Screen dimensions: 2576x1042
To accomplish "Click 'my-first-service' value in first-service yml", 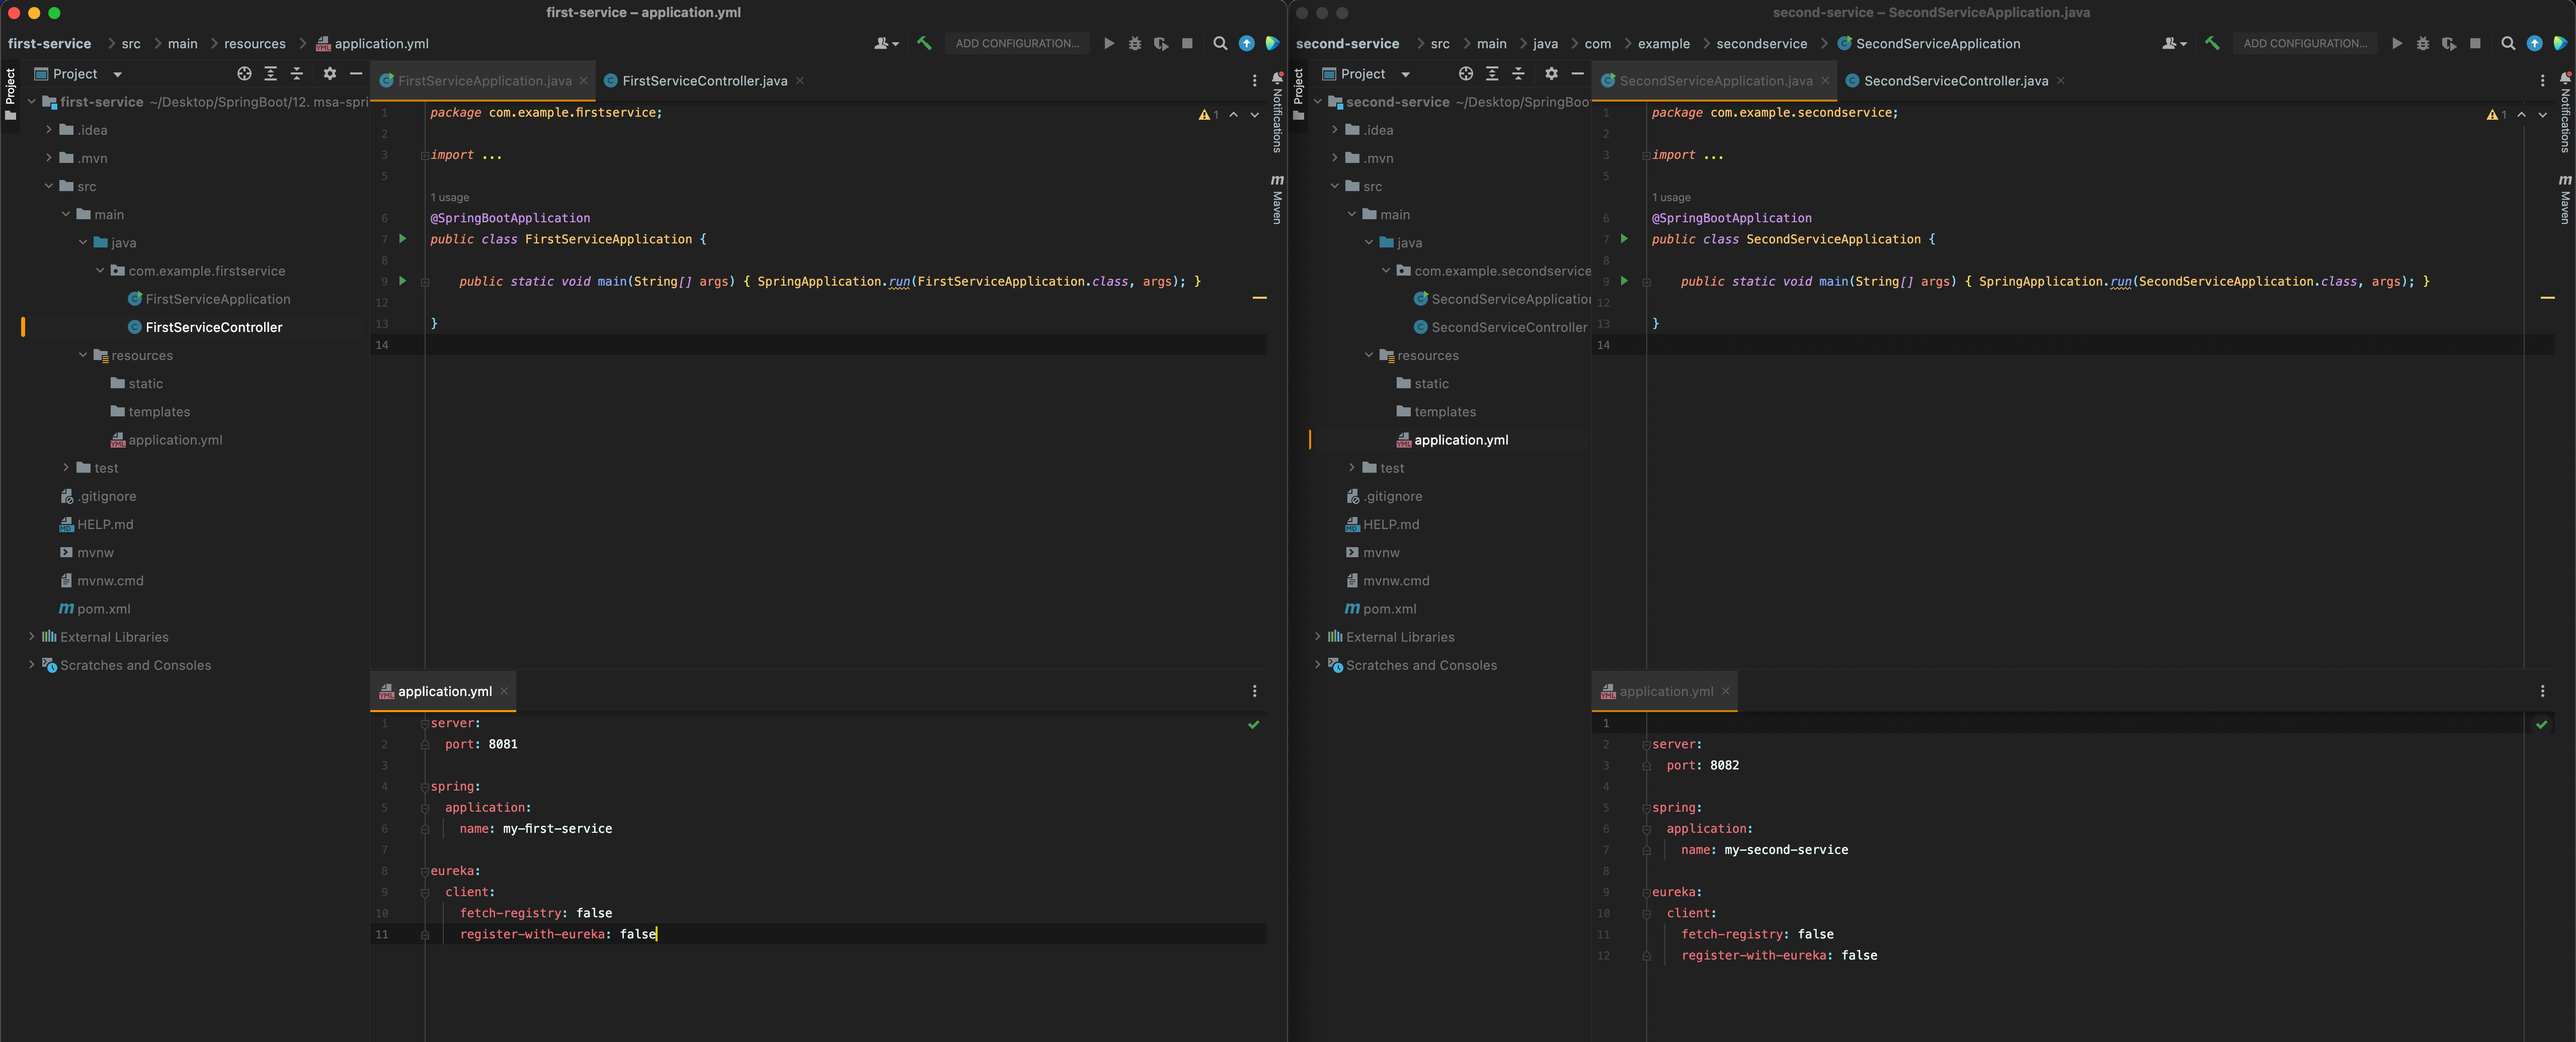I will [x=557, y=828].
